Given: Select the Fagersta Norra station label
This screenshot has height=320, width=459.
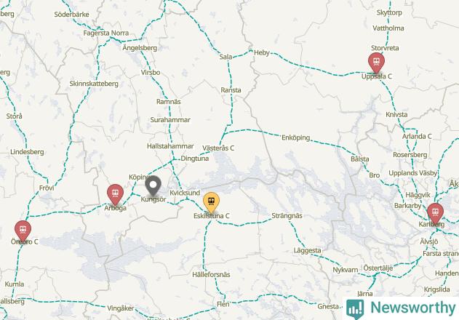Looking at the screenshot, I should (x=106, y=33).
